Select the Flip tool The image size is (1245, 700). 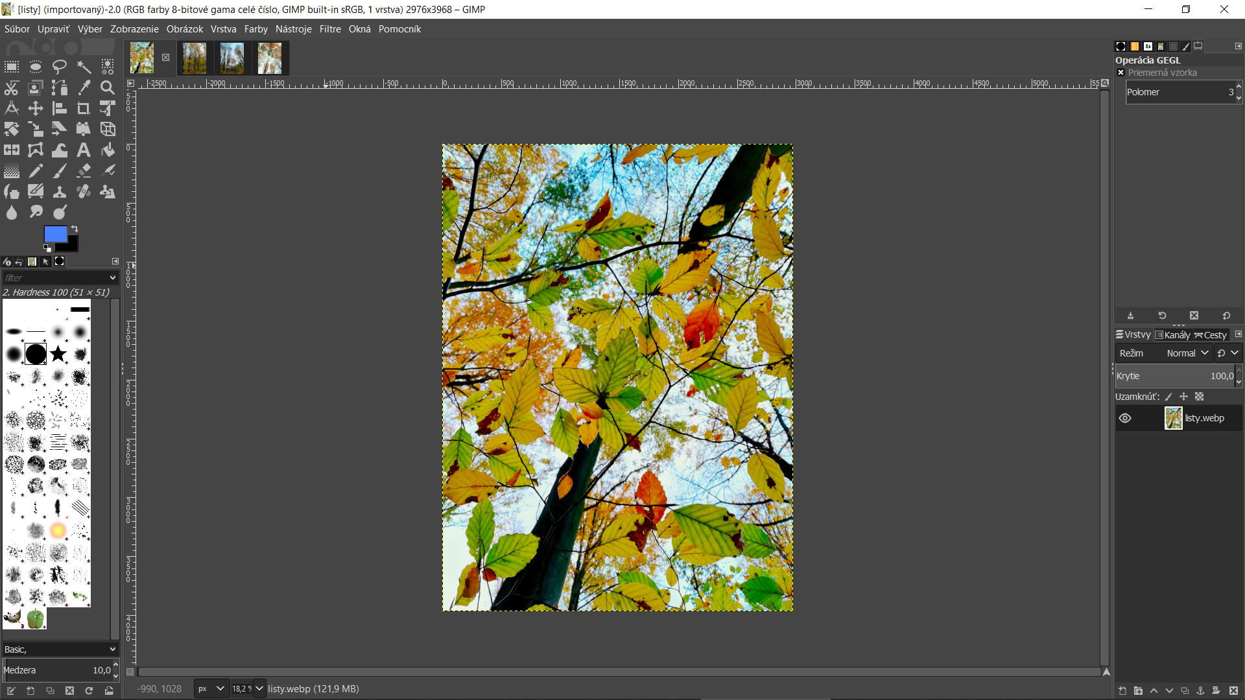coord(12,150)
